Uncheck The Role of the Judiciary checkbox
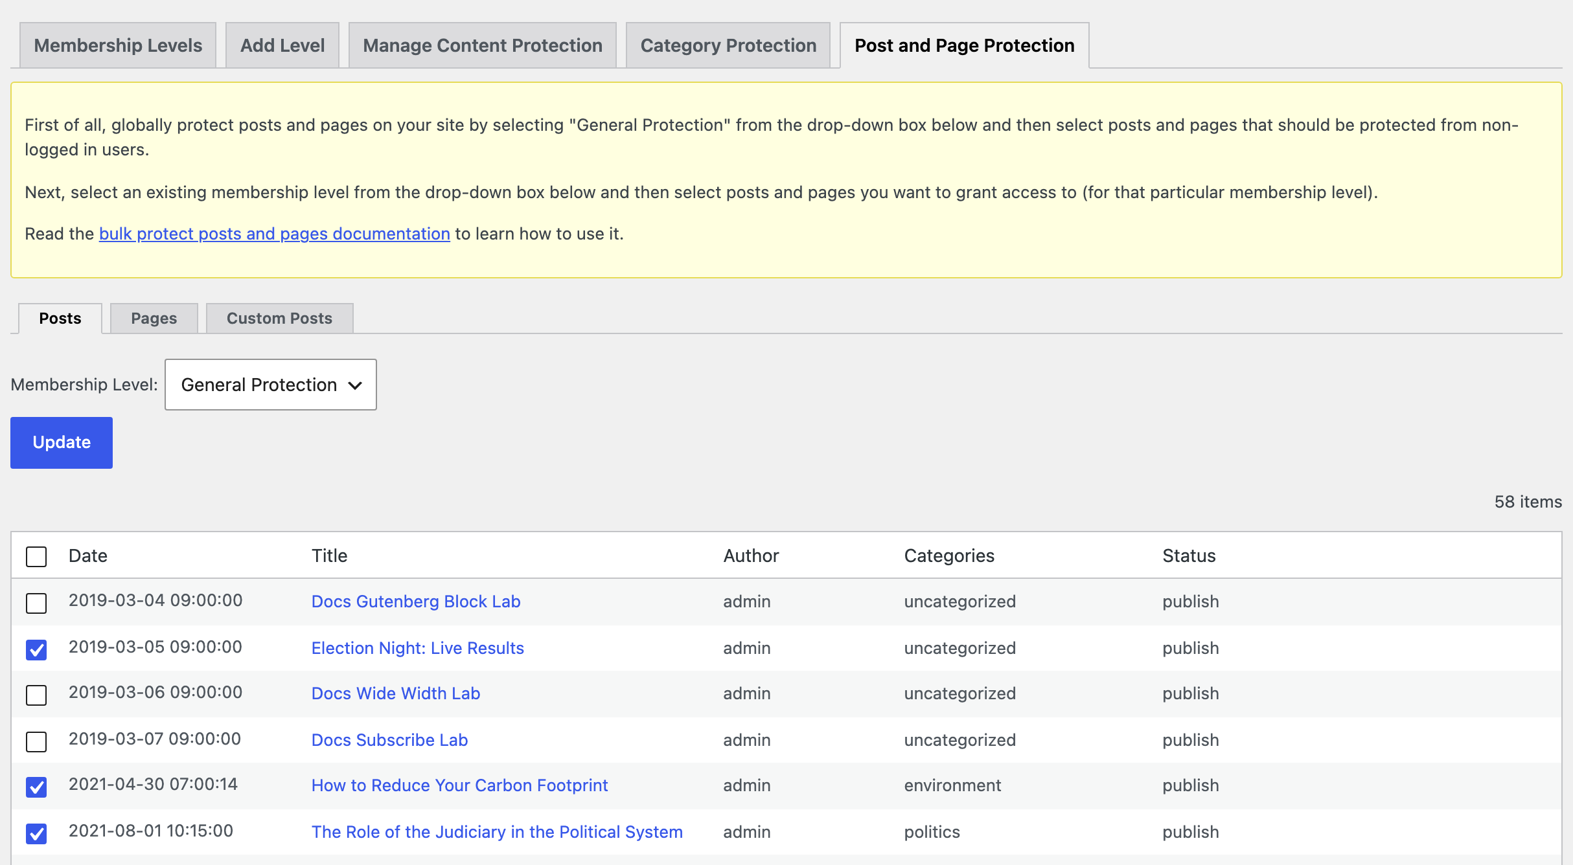The height and width of the screenshot is (865, 1573). click(36, 834)
